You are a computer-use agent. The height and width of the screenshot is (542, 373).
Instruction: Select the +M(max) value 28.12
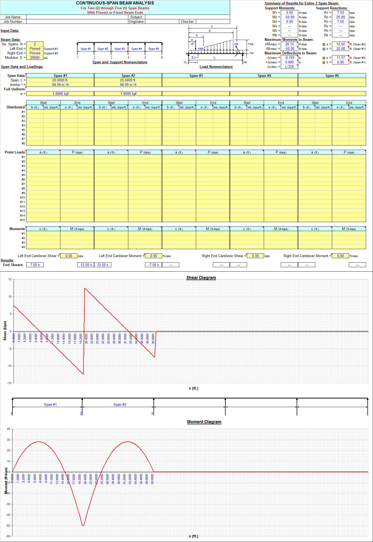point(289,44)
